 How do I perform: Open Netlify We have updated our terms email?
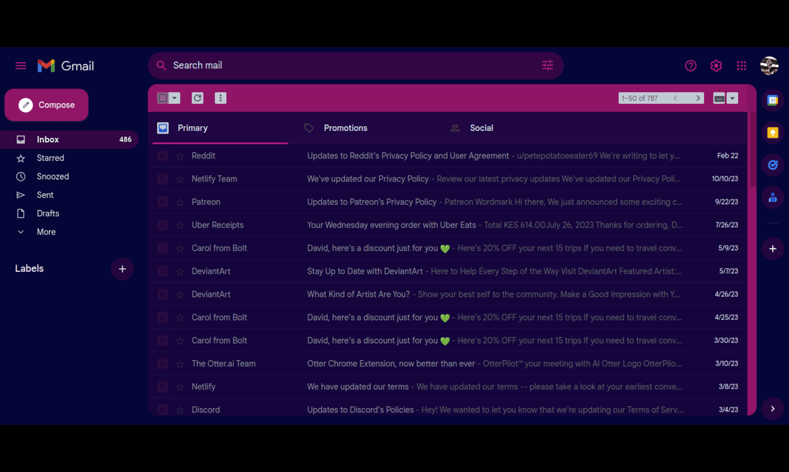(x=448, y=386)
